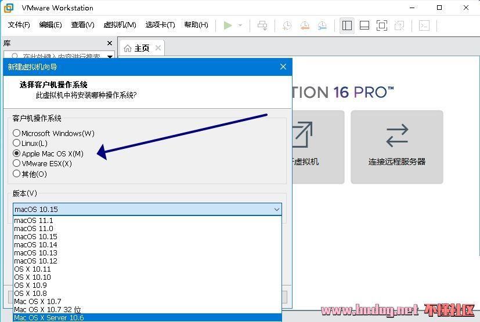Click the Unity mode icon
Screen dimensions: 480x322
[x=399, y=25]
